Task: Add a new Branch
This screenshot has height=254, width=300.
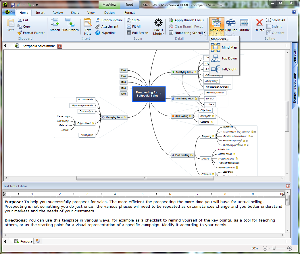Action: point(55,25)
